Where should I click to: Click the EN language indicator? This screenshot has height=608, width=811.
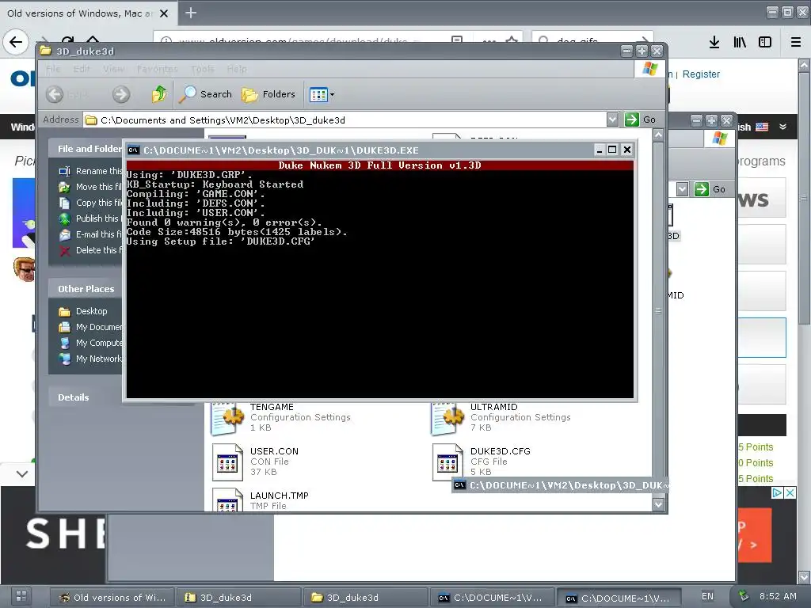(707, 596)
